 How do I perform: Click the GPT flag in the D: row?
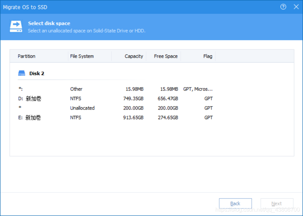pos(208,98)
